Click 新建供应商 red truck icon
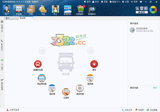160x112 pixels. pos(38,64)
